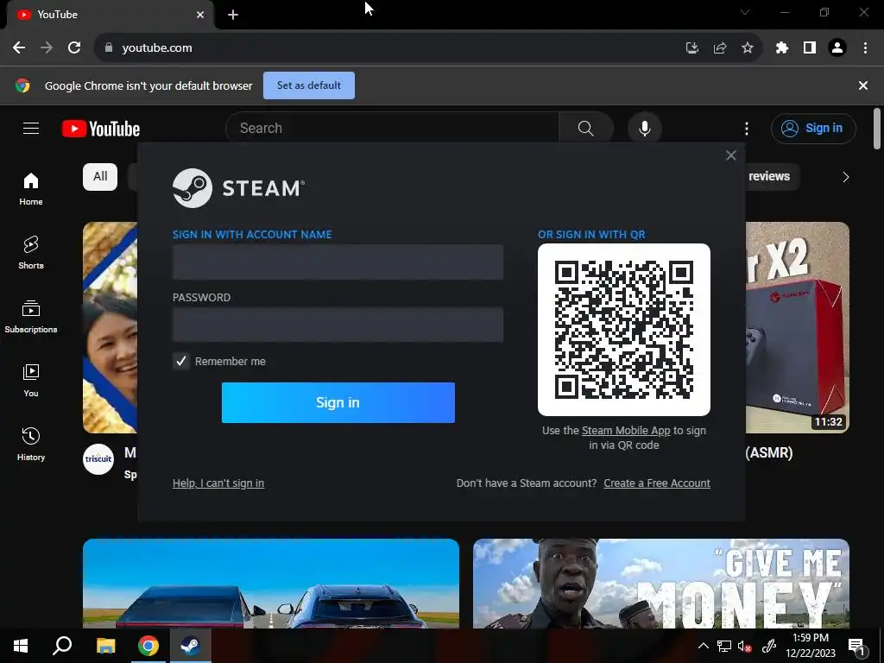Open Chrome profile avatar

(837, 48)
